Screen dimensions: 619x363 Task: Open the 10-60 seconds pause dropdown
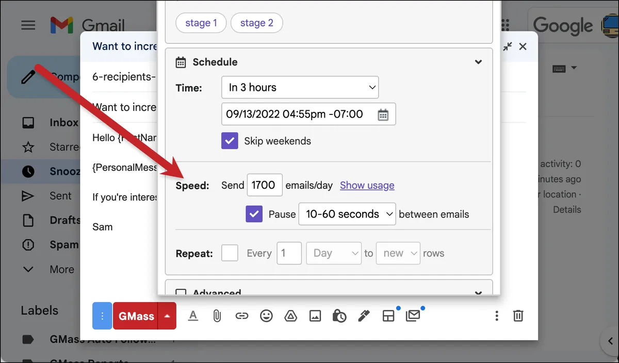tap(347, 214)
